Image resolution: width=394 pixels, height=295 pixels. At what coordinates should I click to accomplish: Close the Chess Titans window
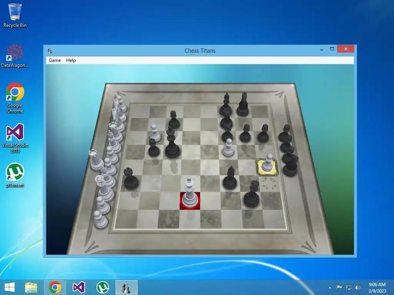(346, 49)
